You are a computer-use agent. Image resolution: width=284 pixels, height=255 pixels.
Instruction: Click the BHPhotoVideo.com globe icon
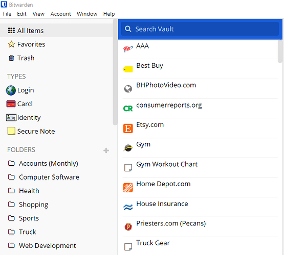[x=128, y=89]
